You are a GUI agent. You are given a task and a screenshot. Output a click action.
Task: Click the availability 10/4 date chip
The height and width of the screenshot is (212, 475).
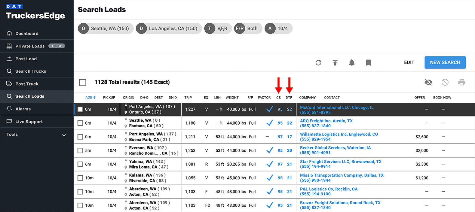pyautogui.click(x=278, y=29)
